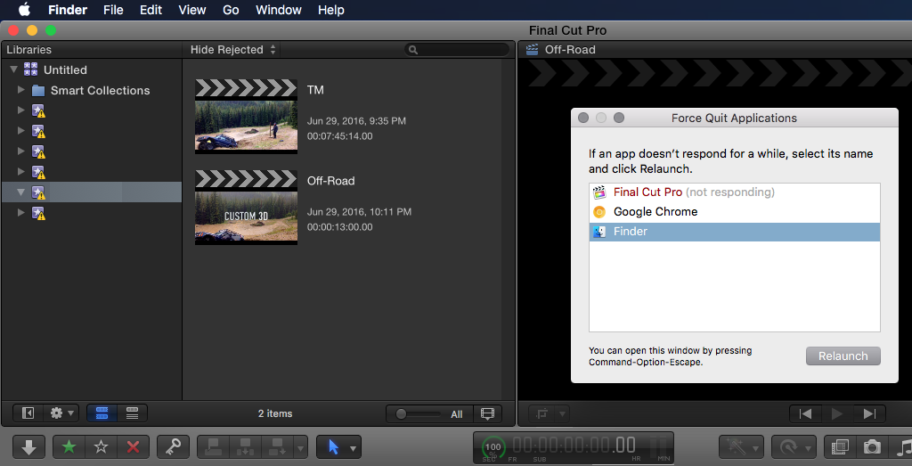Click the duration 00:00:13:00.00
Screen dimensions: 912x466
coord(339,227)
